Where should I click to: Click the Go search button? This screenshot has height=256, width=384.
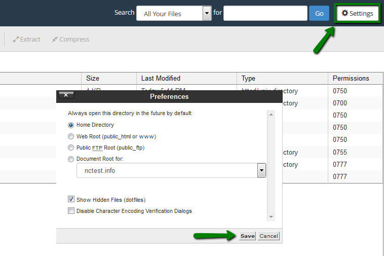tap(319, 13)
